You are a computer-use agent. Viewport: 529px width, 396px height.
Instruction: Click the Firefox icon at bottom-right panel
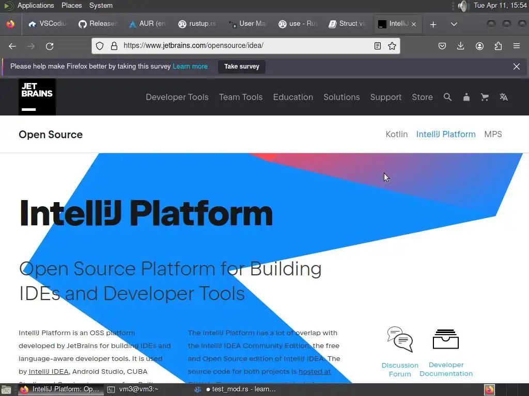click(489, 390)
